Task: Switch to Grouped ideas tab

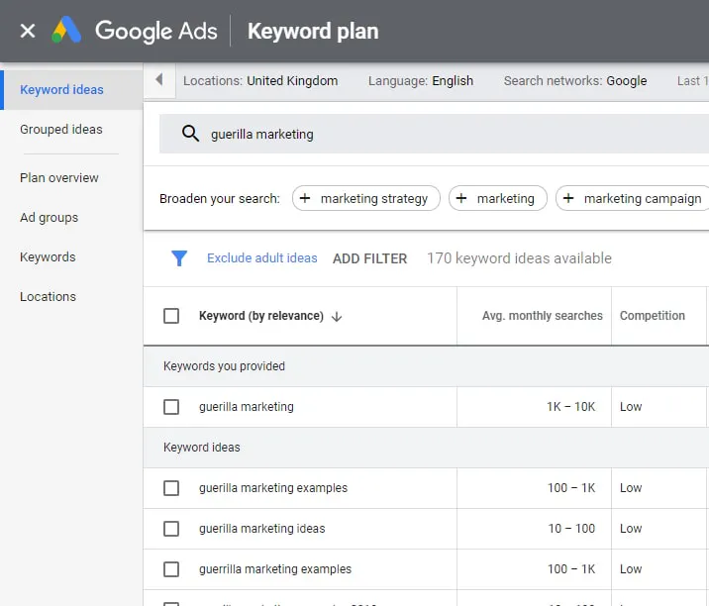Action: [x=61, y=130]
